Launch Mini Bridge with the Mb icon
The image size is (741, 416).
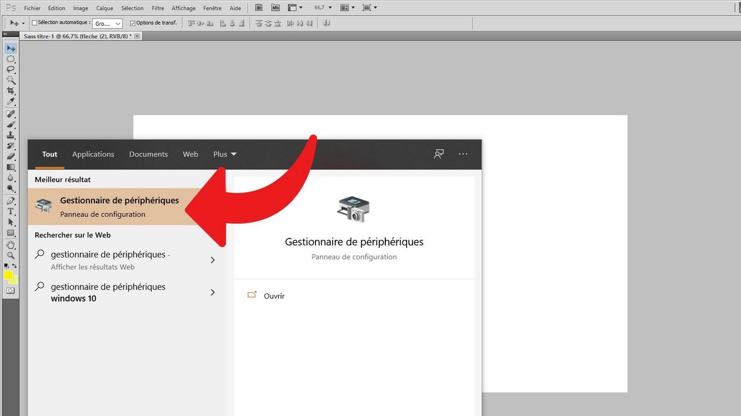(x=276, y=8)
